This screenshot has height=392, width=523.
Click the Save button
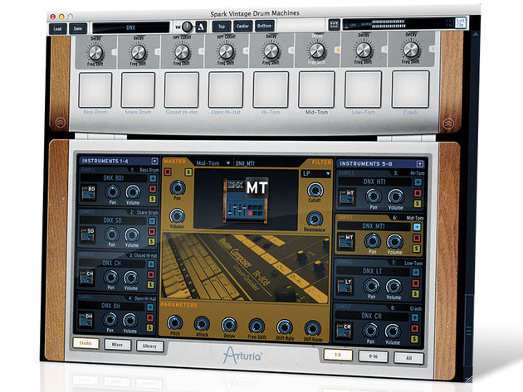coord(78,28)
